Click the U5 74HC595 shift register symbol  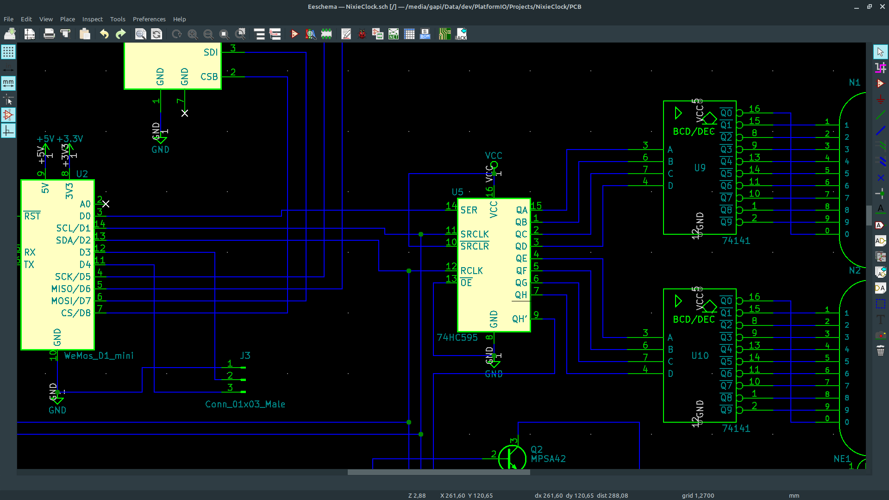(494, 265)
